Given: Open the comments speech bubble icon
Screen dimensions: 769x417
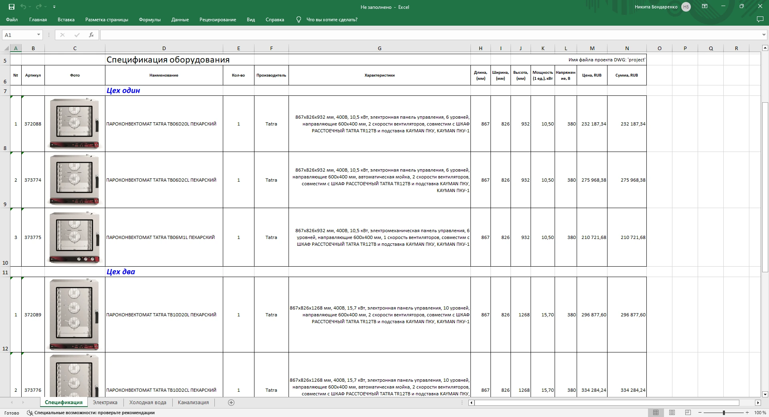Looking at the screenshot, I should [760, 19].
